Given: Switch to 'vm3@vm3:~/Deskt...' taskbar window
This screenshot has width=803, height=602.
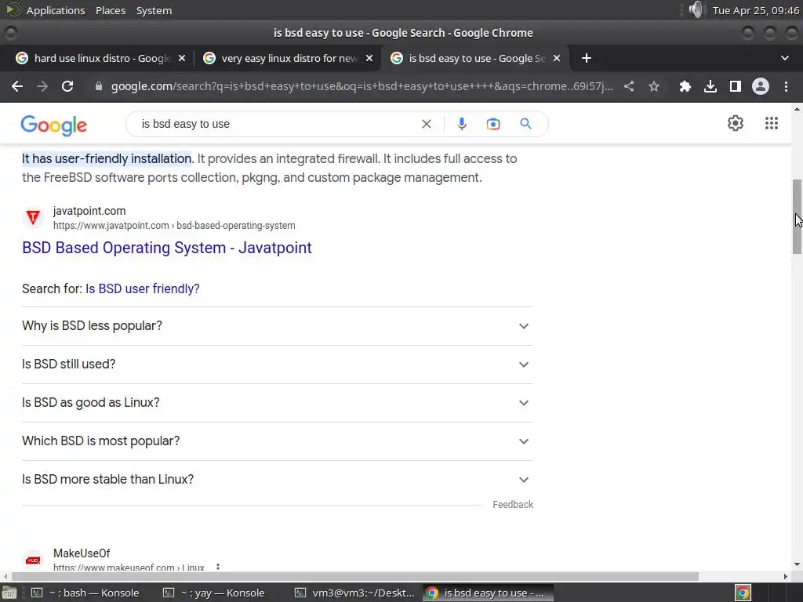Looking at the screenshot, I should [355, 593].
